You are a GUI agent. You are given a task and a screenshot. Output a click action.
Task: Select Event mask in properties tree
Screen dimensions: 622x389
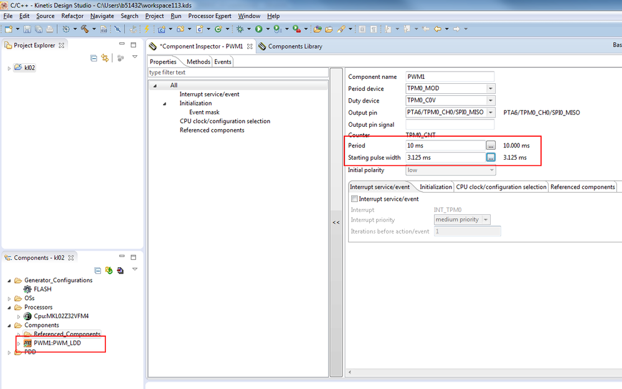pos(204,112)
